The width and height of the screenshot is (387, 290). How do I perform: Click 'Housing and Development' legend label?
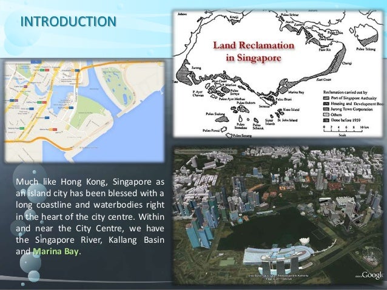click(354, 104)
